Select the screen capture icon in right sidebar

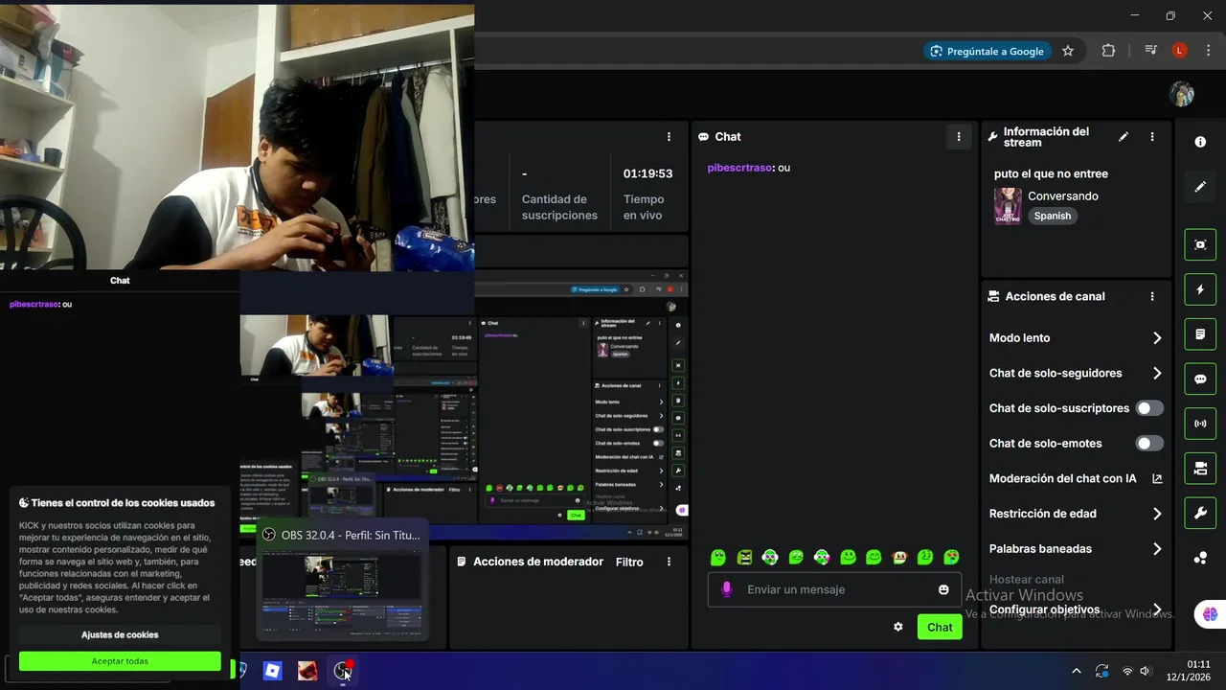pyautogui.click(x=1200, y=244)
